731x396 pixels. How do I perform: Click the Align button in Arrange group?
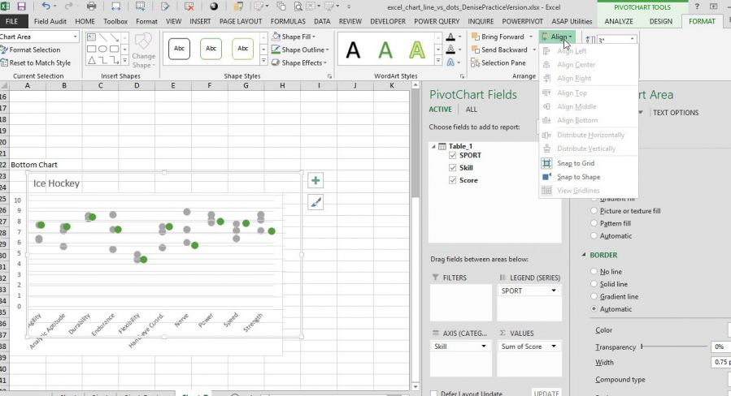click(557, 37)
